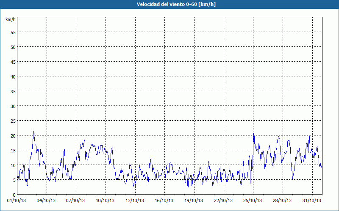Image resolution: width=339 pixels, height=211 pixels.
Task: Click the y-axis value 40
Action: click(x=13, y=77)
